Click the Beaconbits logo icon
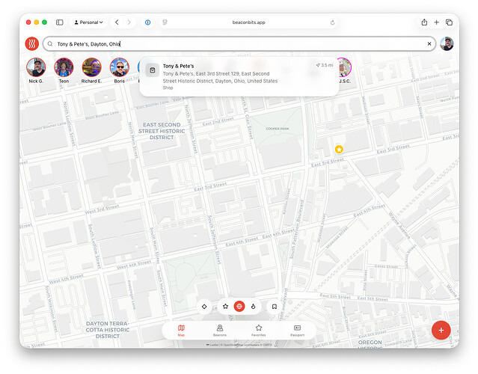The image size is (478, 374). coord(31,44)
